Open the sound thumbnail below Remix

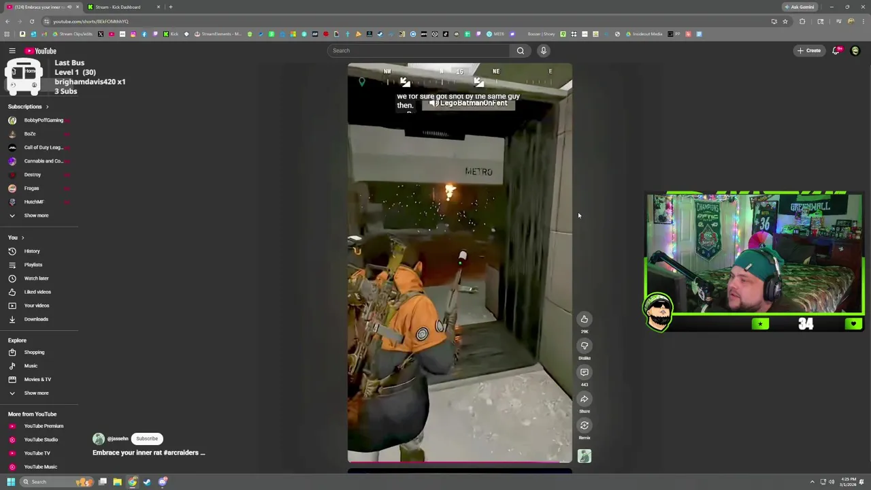pos(585,456)
